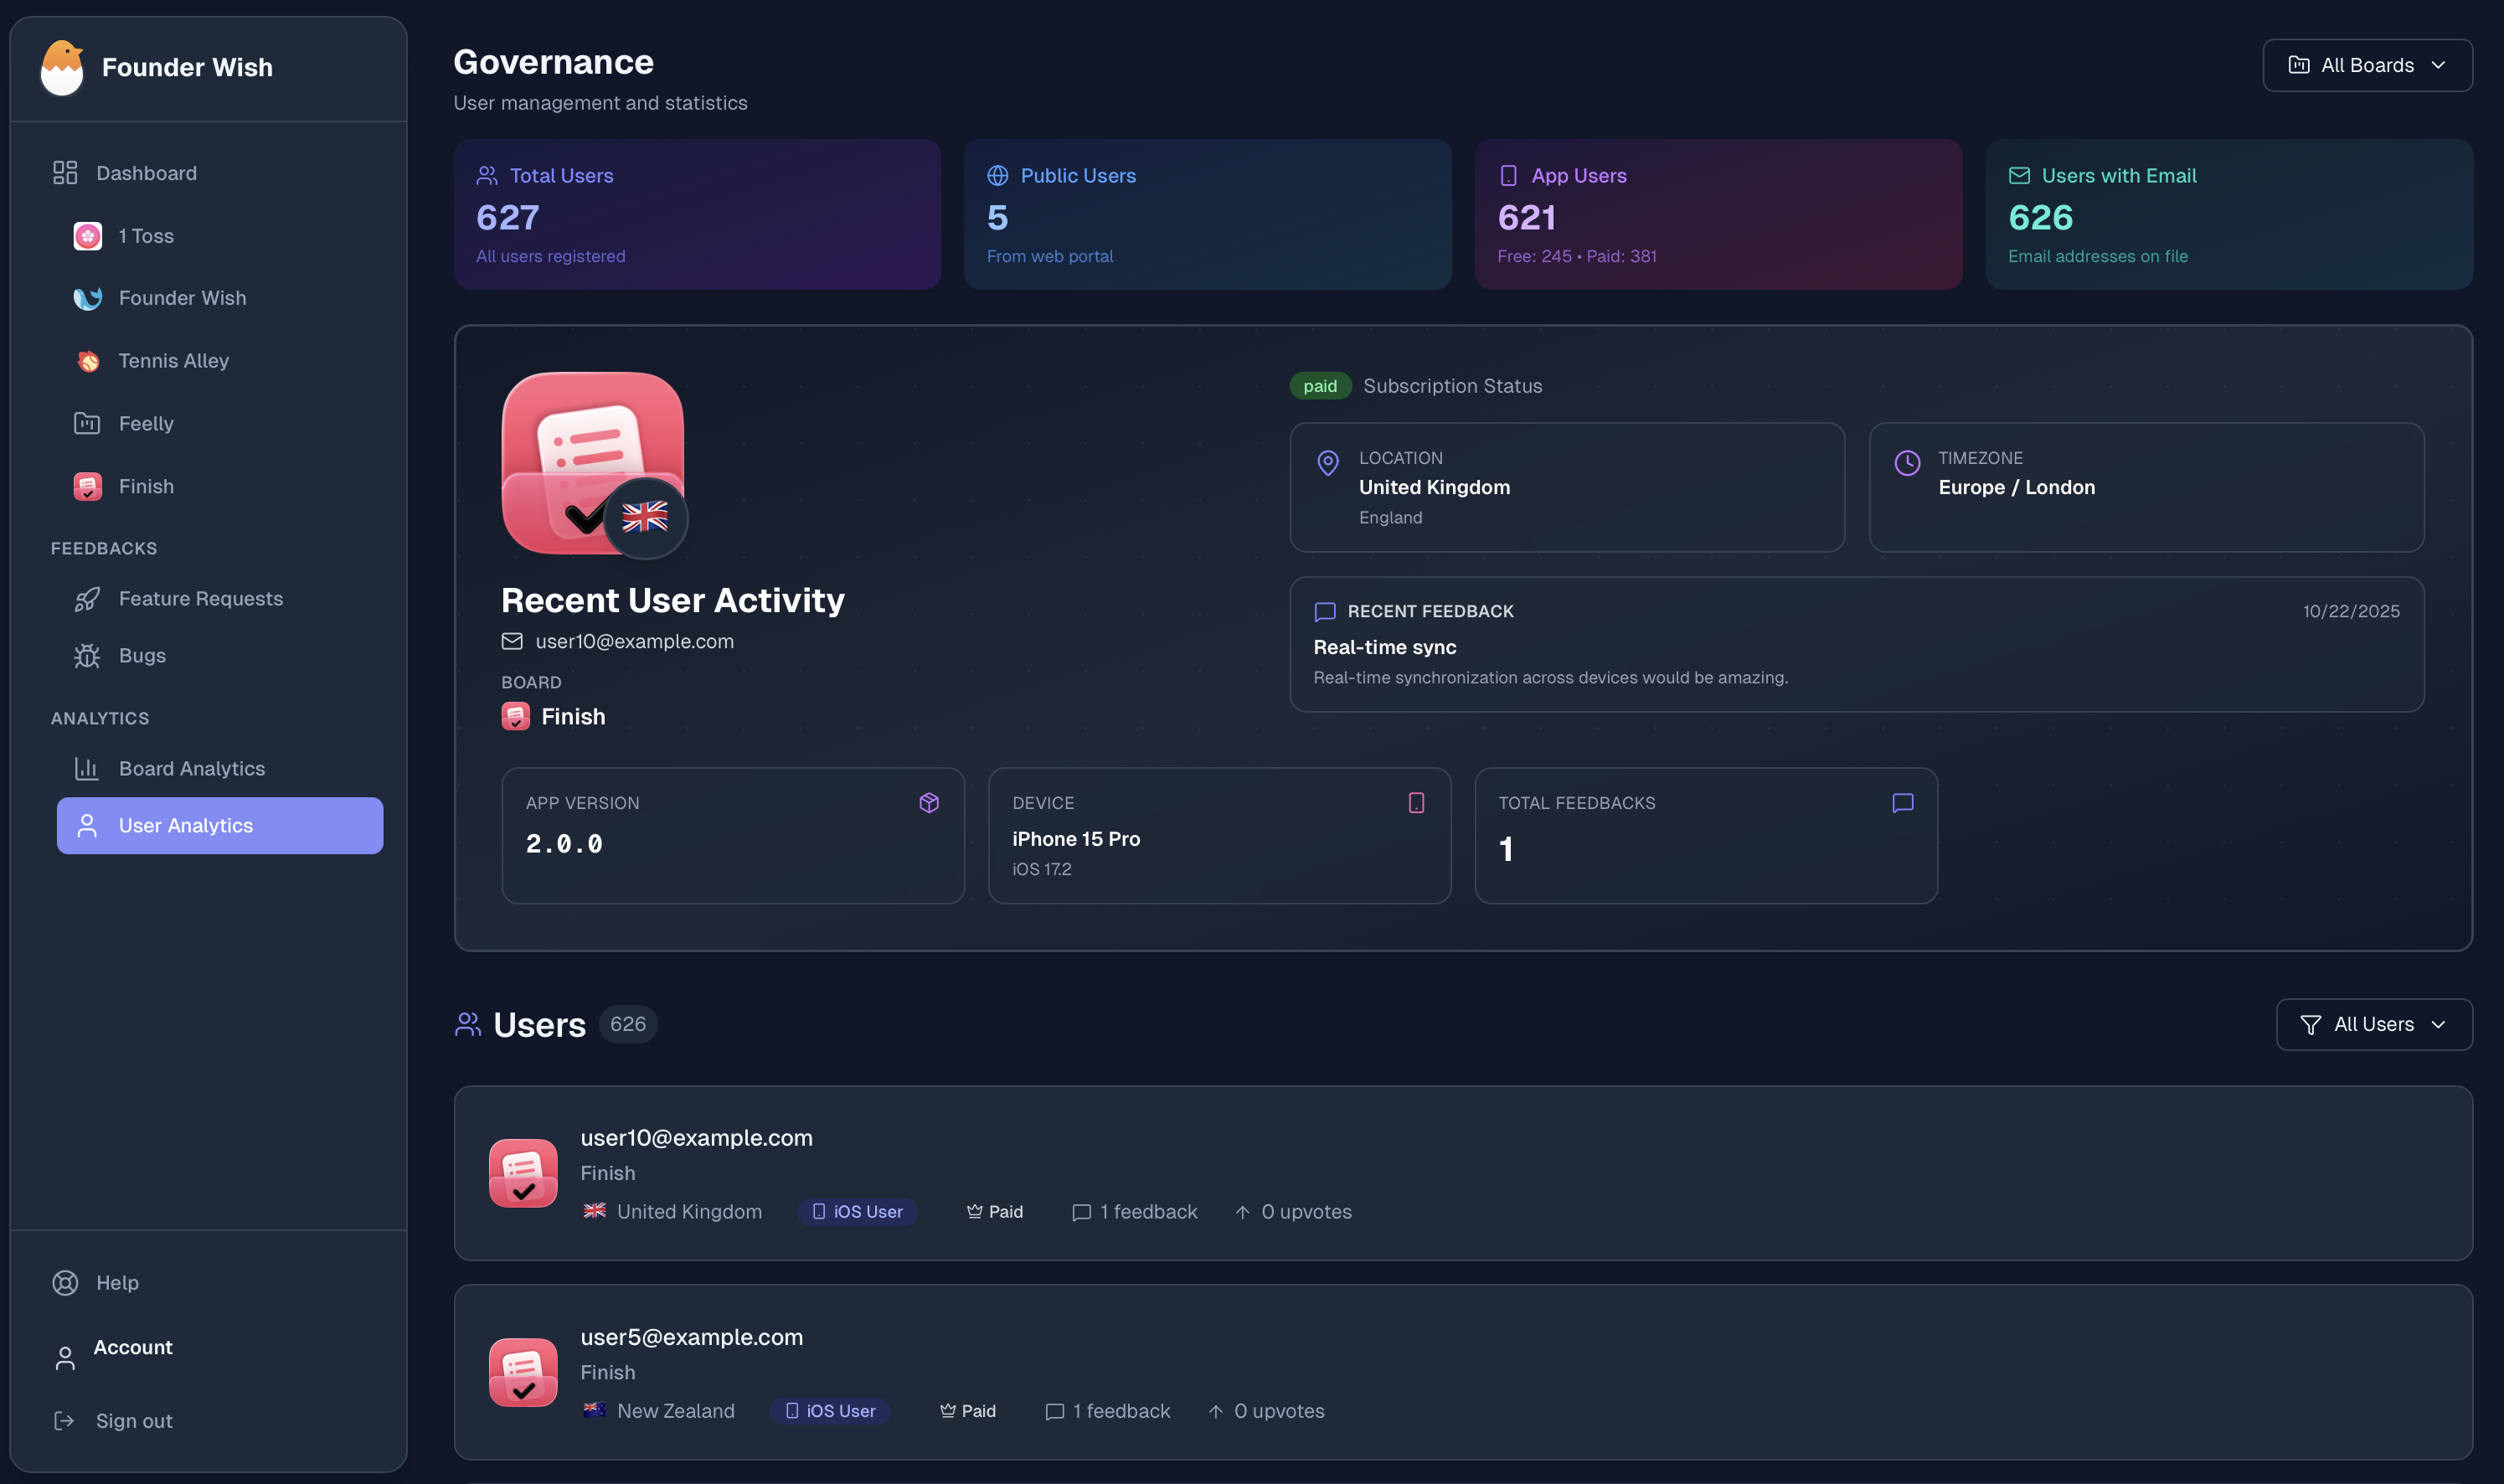2504x1484 pixels.
Task: Go to the Dashboard menu item
Action: tap(146, 173)
